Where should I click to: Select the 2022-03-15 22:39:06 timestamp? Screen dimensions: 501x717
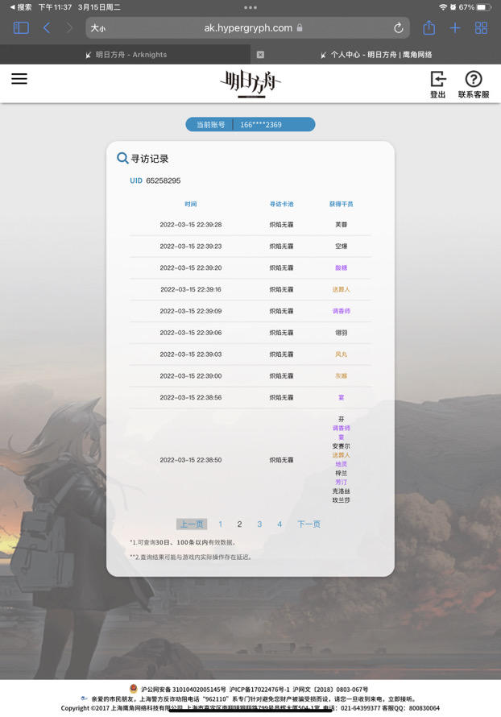click(191, 333)
